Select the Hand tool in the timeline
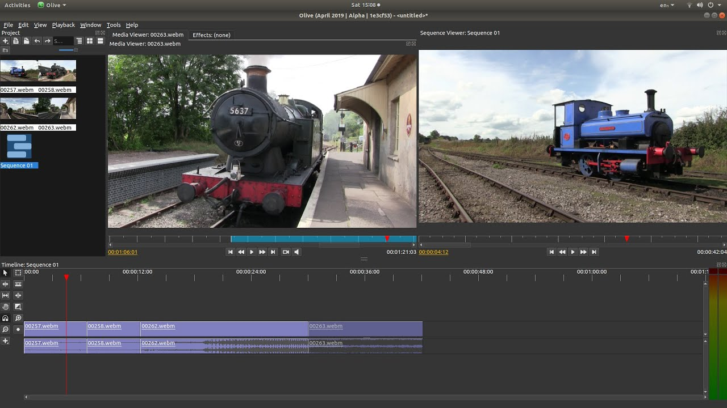727x408 pixels. click(5, 307)
